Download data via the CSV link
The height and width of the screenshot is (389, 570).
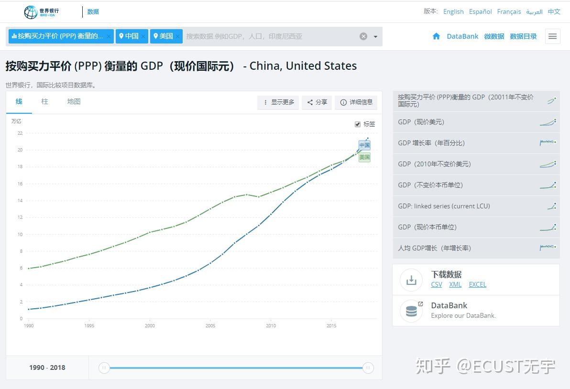point(437,284)
